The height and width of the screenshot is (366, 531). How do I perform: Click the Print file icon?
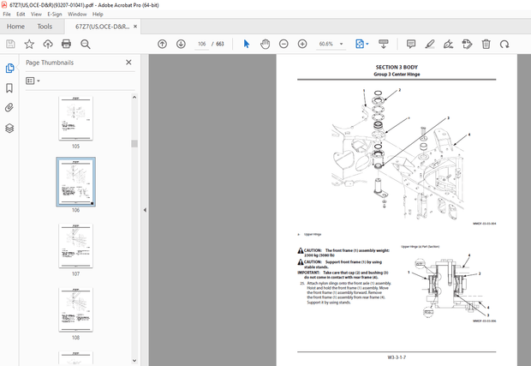point(66,44)
